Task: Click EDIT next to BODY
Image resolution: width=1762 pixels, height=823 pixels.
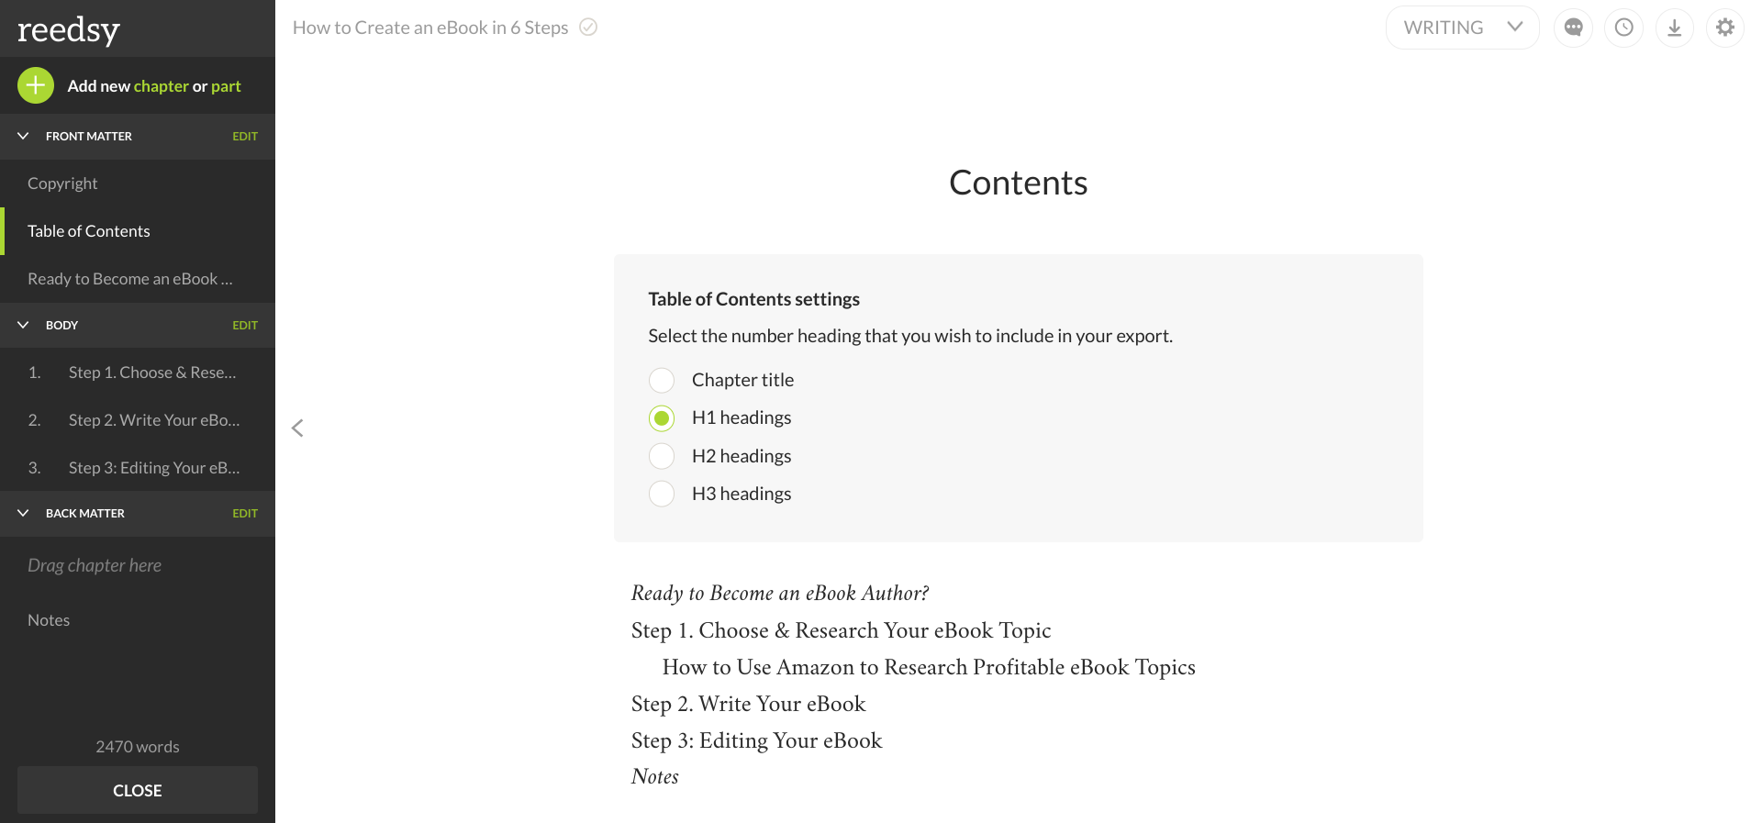Action: tap(245, 325)
